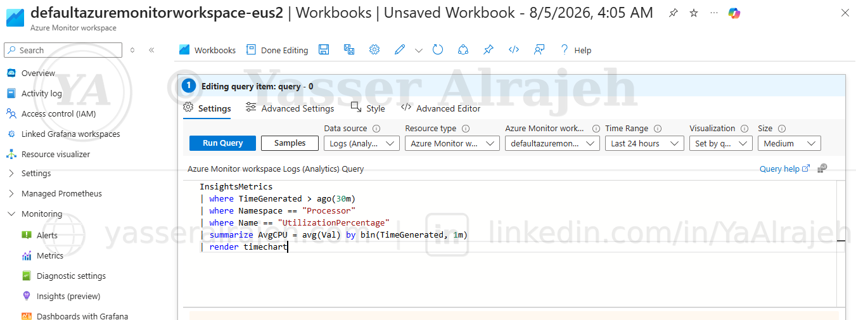Open the Workbooks gallery button
856x320 pixels.
(207, 50)
